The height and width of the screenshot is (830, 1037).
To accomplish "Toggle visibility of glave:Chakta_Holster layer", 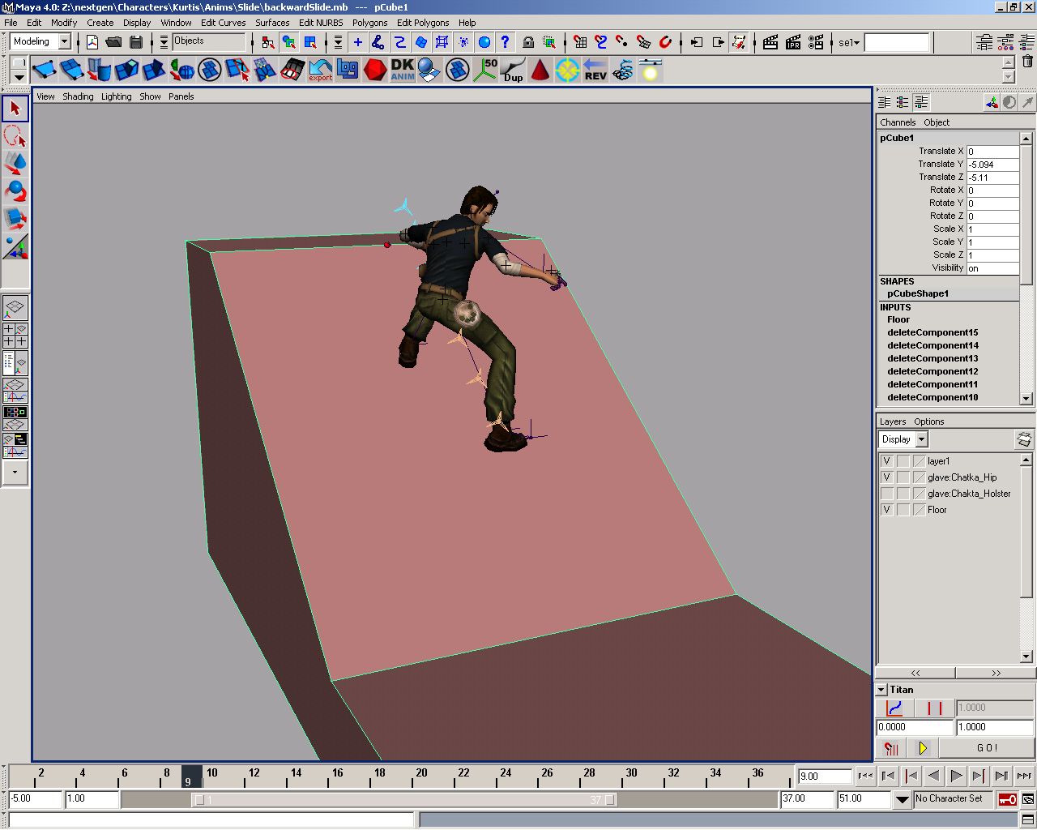I will [x=886, y=494].
